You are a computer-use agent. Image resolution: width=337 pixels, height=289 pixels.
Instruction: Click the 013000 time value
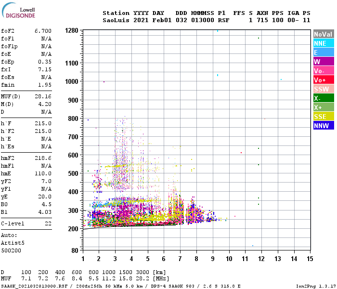203,20
